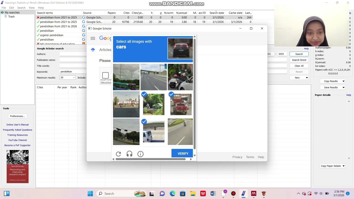Viewport: 354px width, 199px height.
Task: Open Windows Start menu
Action: 90,194
